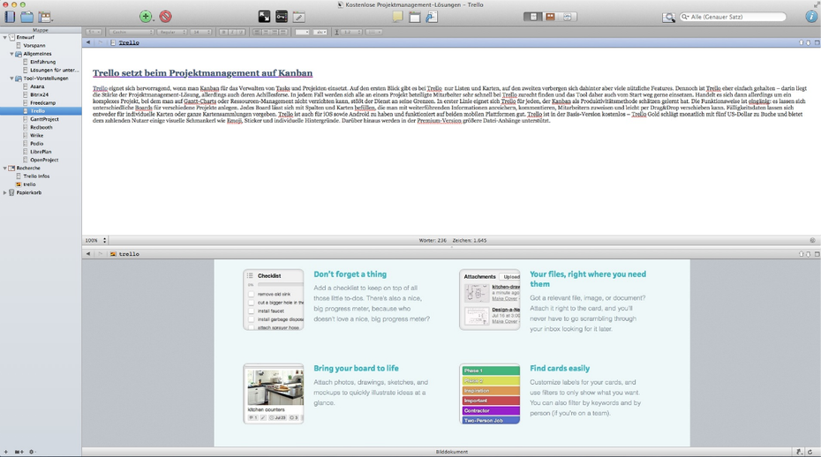Open the Collections folder icon in toolbar
Screen dimensions: 821x457
click(26, 17)
